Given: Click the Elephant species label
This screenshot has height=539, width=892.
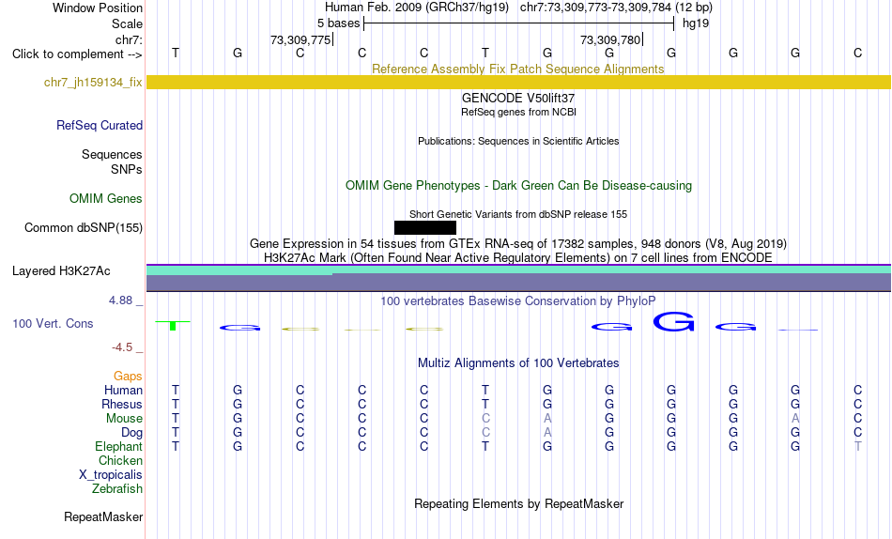Looking at the screenshot, I should (x=118, y=447).
